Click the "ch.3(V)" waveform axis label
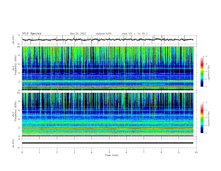 pos(13,143)
